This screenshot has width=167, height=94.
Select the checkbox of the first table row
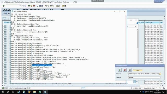click(x=3, y=26)
